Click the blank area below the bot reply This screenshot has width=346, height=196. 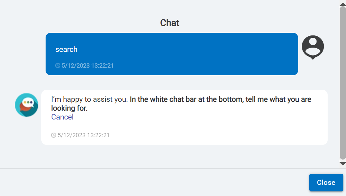tap(164, 157)
